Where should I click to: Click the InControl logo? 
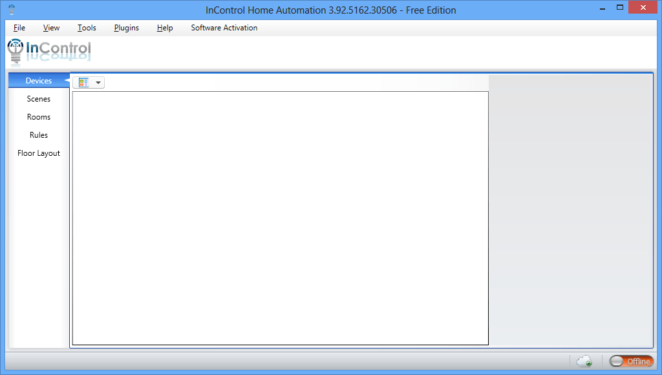49,52
